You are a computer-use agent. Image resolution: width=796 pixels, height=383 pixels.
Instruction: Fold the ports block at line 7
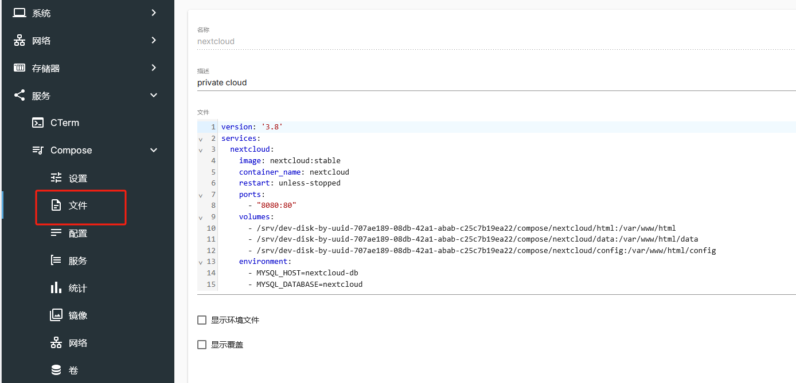click(x=201, y=195)
